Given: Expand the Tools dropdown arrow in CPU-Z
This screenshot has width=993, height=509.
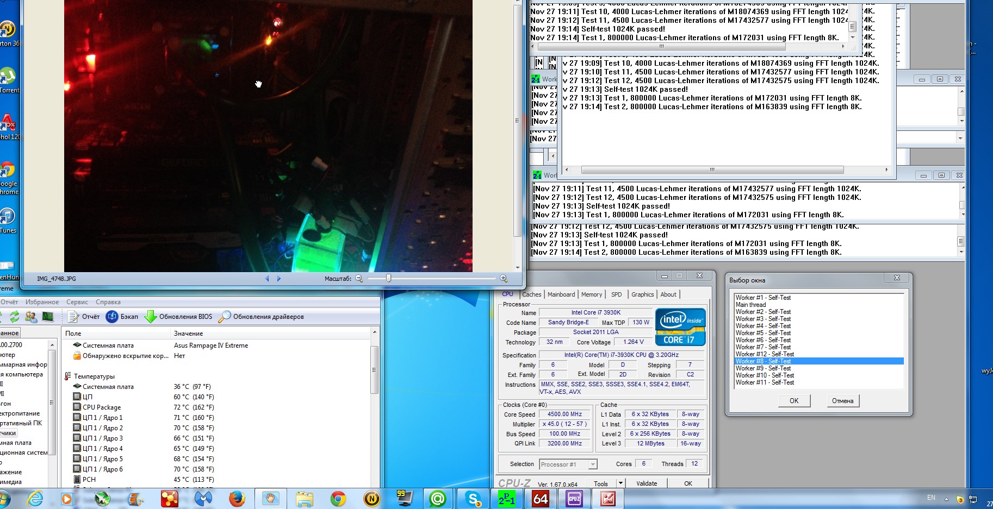Looking at the screenshot, I should pyautogui.click(x=620, y=483).
